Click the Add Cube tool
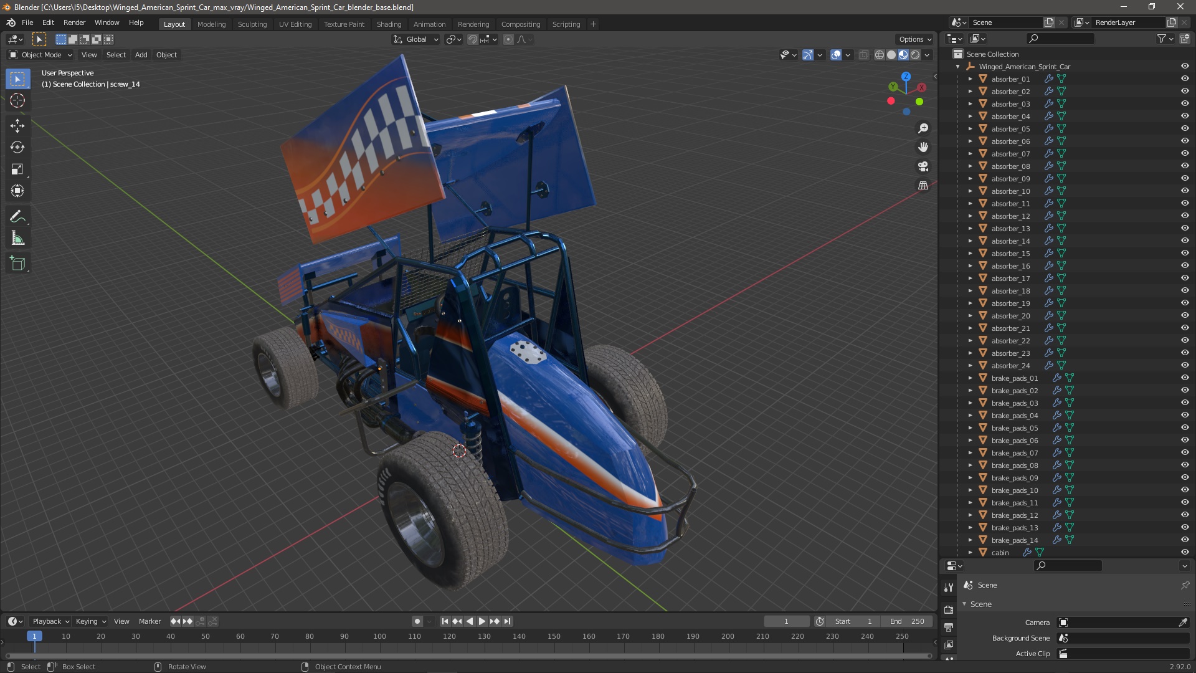This screenshot has width=1196, height=673. pos(17,264)
